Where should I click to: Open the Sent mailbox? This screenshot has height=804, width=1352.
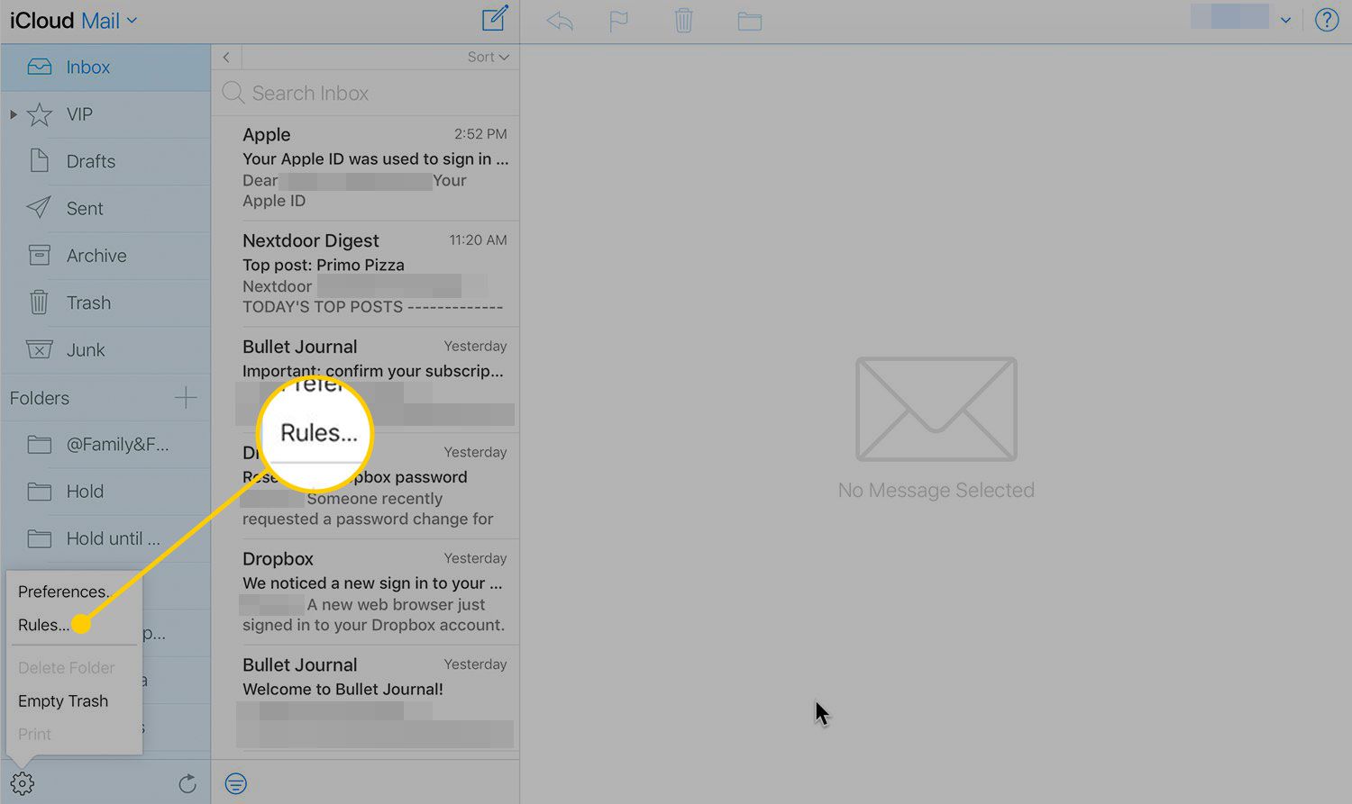106,208
